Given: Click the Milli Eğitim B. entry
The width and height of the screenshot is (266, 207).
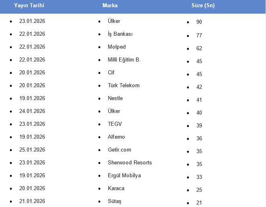Looking at the screenshot, I should [124, 60].
